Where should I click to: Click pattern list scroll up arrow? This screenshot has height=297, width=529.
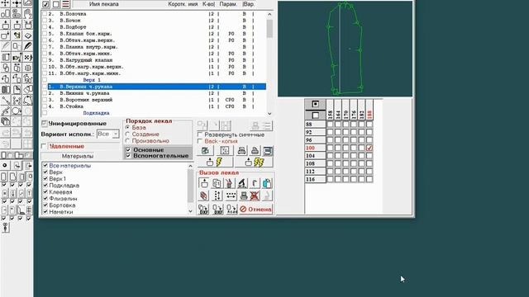[x=269, y=14]
